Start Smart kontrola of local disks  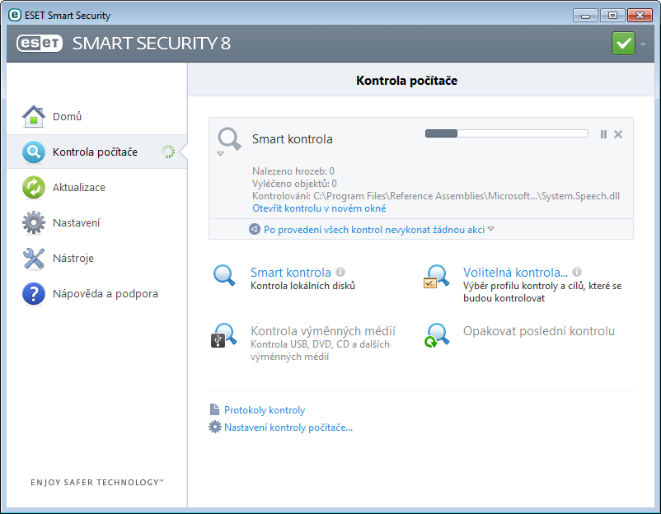pyautogui.click(x=290, y=272)
